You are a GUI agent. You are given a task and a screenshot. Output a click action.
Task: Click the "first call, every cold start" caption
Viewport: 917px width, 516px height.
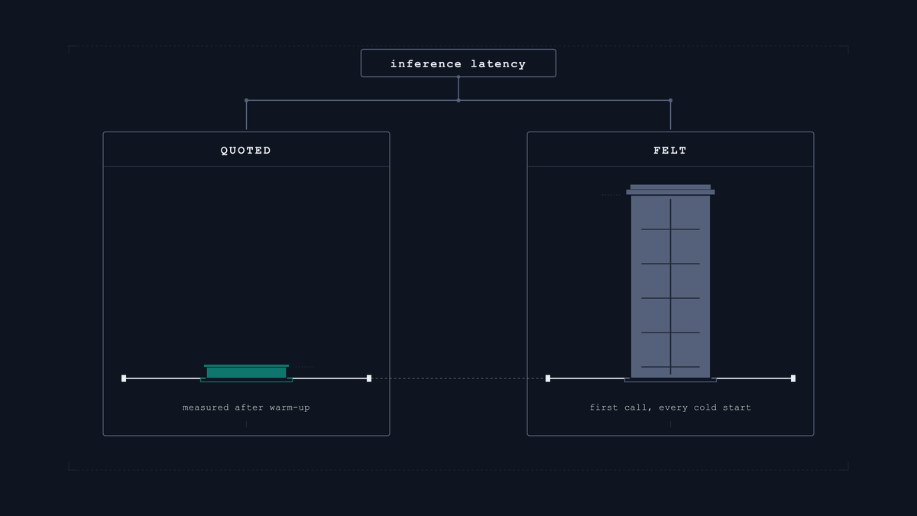click(670, 407)
